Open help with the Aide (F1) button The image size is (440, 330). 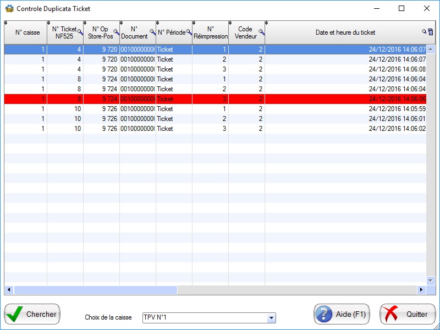[342, 314]
